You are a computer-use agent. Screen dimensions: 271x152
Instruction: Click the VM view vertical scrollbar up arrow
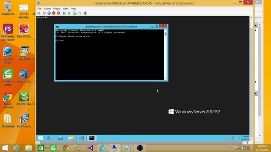coord(251,18)
